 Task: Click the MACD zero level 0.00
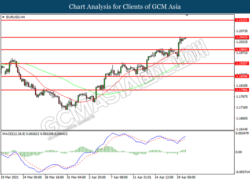[x=239, y=152]
